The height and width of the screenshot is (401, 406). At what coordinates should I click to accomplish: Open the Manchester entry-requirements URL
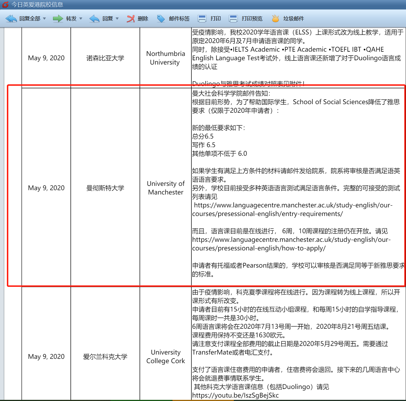pos(292,209)
